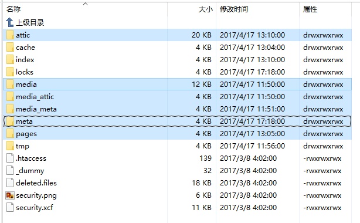Click the .htaccess file icon
360x223 pixels.
pos(10,158)
